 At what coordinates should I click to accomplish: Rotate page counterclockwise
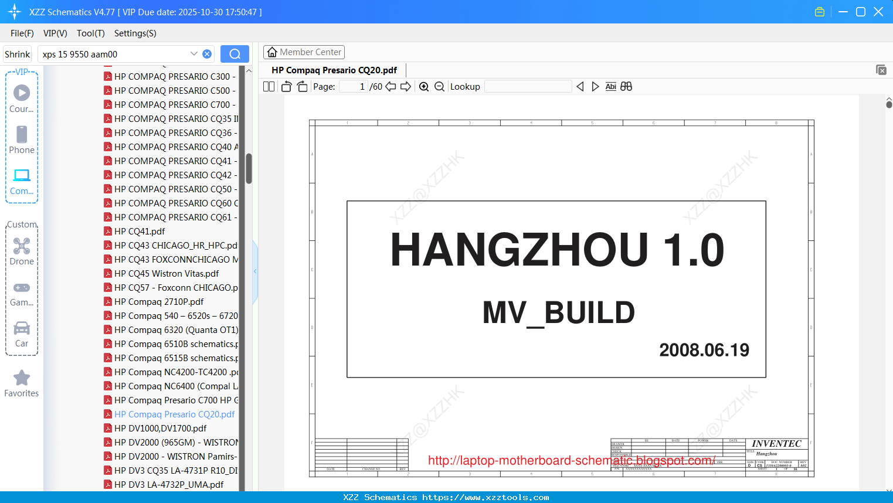[x=286, y=87]
